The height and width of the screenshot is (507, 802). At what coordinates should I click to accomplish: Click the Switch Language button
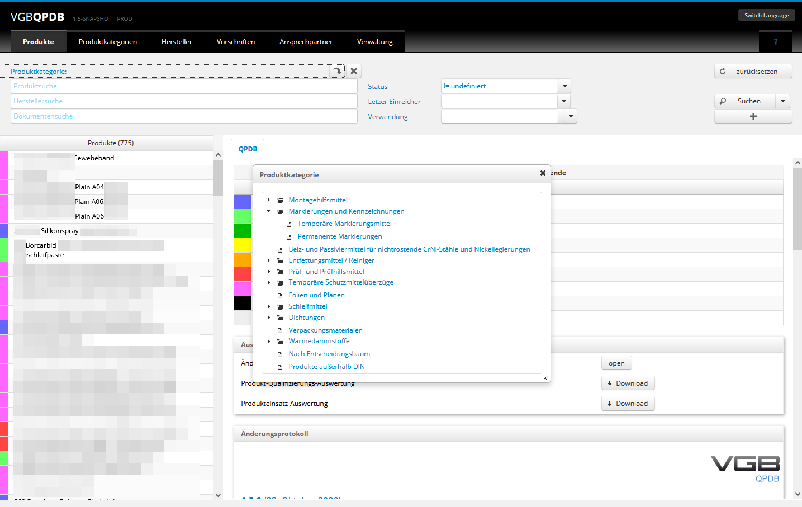766,16
